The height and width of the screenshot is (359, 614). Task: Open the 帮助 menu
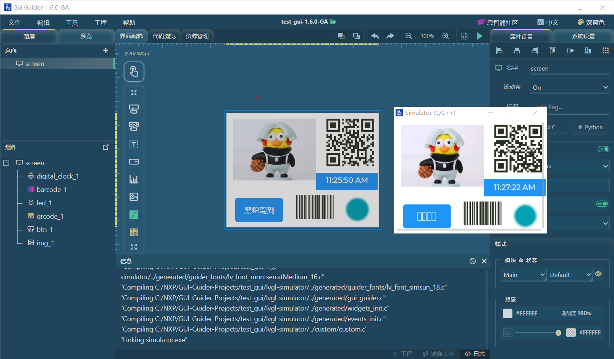pos(129,23)
